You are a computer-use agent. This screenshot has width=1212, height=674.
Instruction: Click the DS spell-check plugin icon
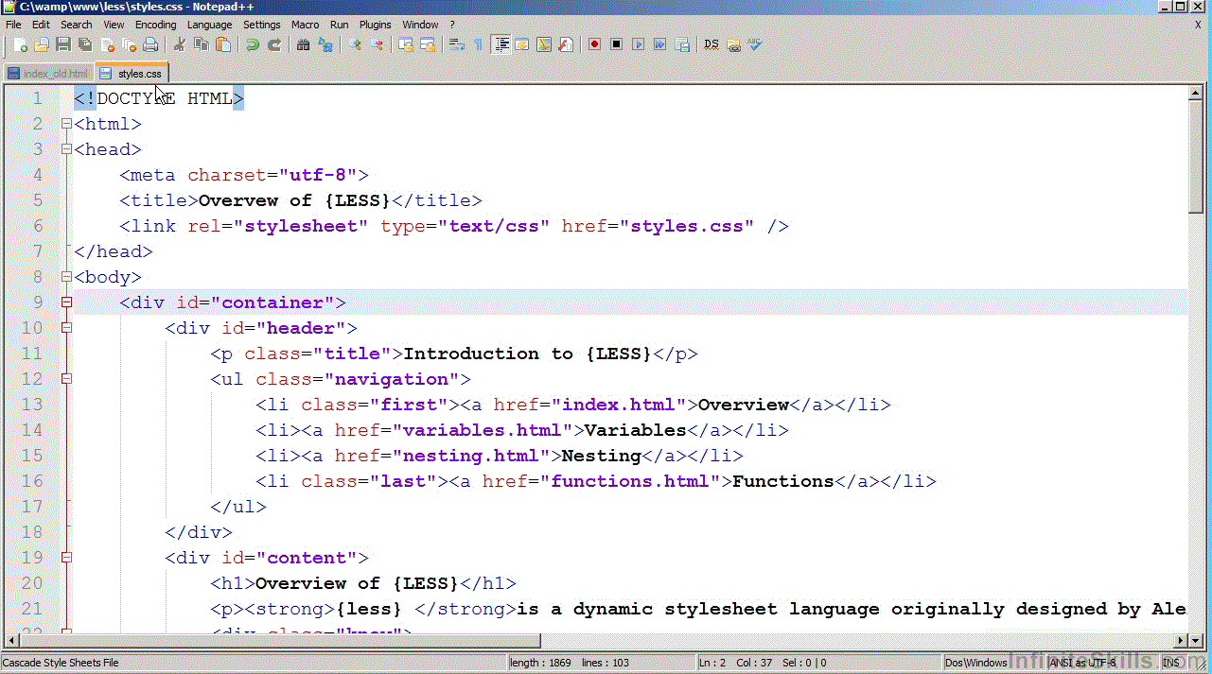pos(711,44)
